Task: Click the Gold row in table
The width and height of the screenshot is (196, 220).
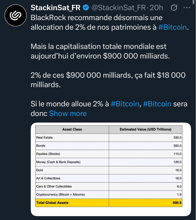Action: pos(109,170)
